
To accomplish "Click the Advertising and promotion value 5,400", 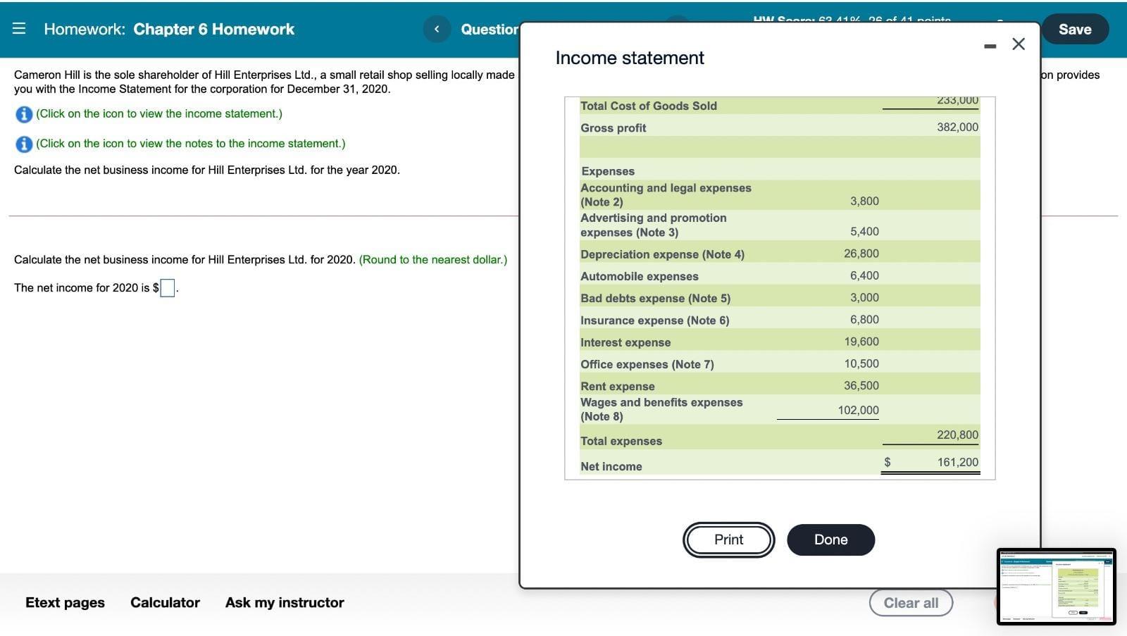I will point(864,231).
